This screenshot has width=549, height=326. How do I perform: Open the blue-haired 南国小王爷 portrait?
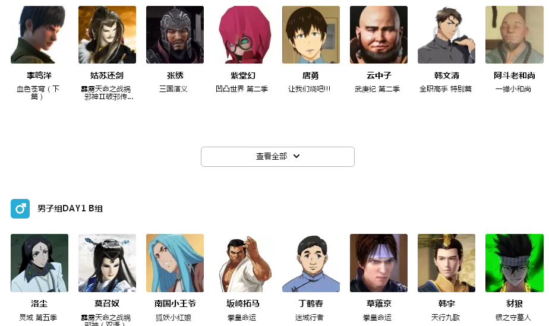175,263
